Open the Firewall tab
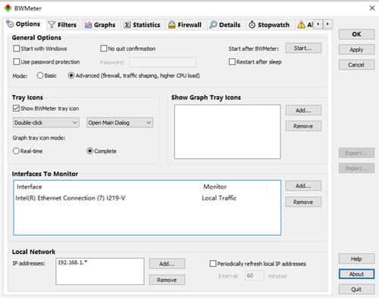This screenshot has height=298, width=379. [185, 25]
